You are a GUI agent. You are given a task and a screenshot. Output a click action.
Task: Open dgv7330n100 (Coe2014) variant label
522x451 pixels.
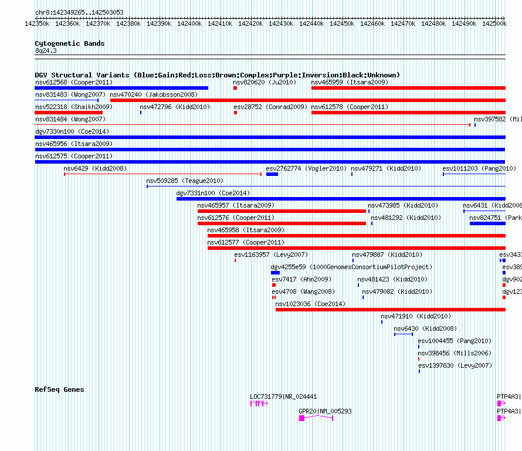point(72,131)
